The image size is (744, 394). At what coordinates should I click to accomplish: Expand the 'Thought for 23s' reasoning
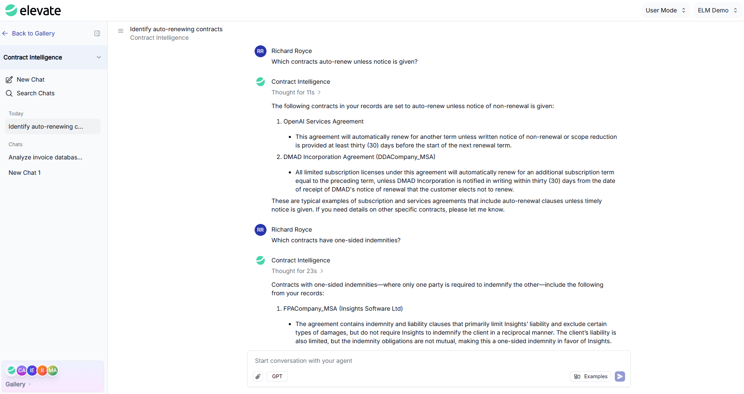click(x=297, y=271)
